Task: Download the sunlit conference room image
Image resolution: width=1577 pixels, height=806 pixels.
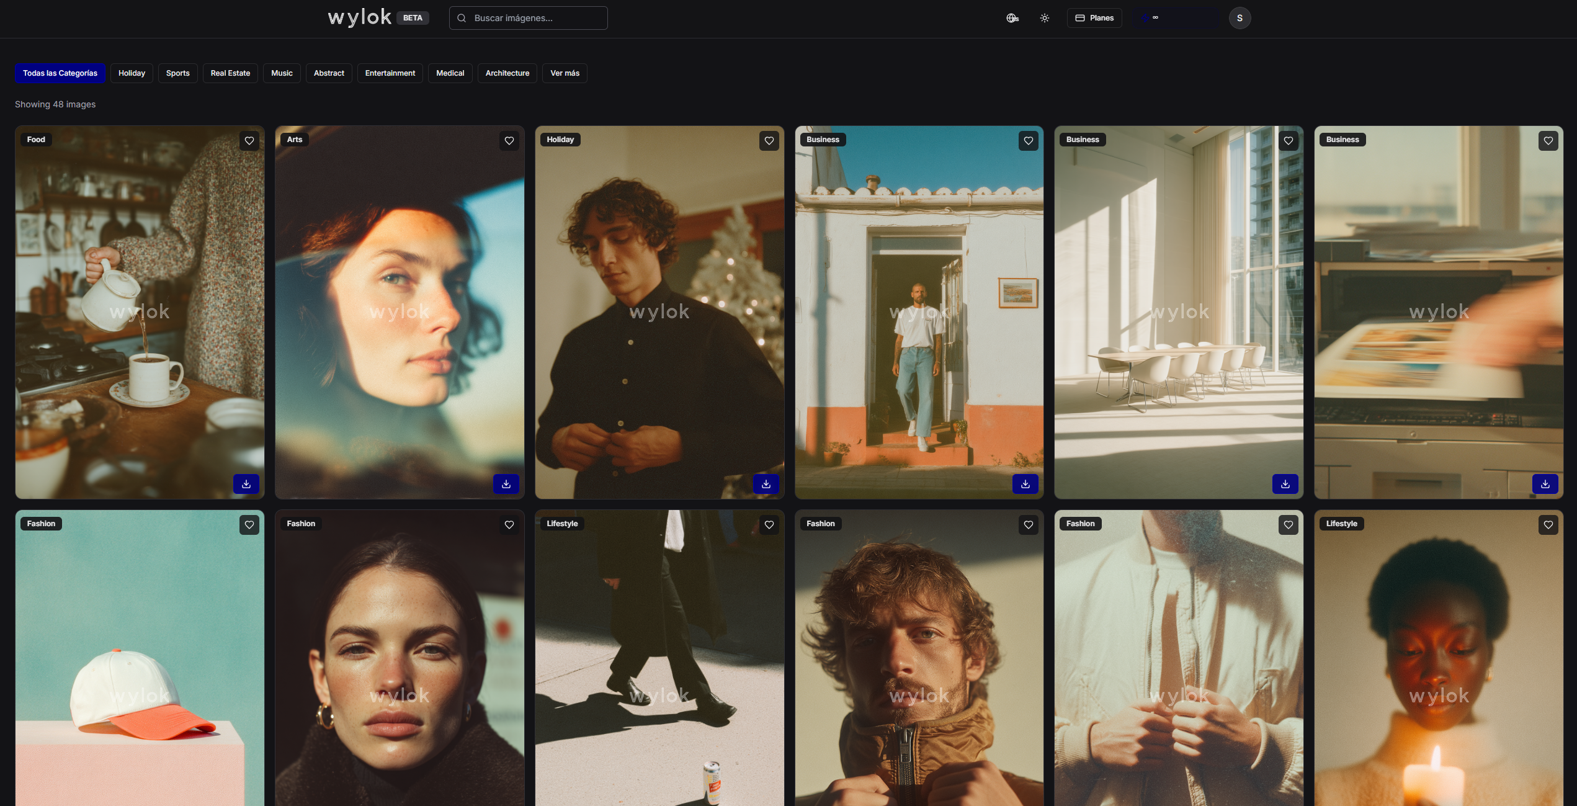Action: (x=1285, y=484)
